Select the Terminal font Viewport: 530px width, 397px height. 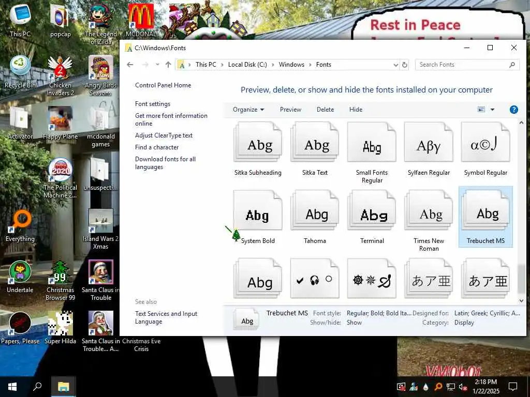click(372, 217)
